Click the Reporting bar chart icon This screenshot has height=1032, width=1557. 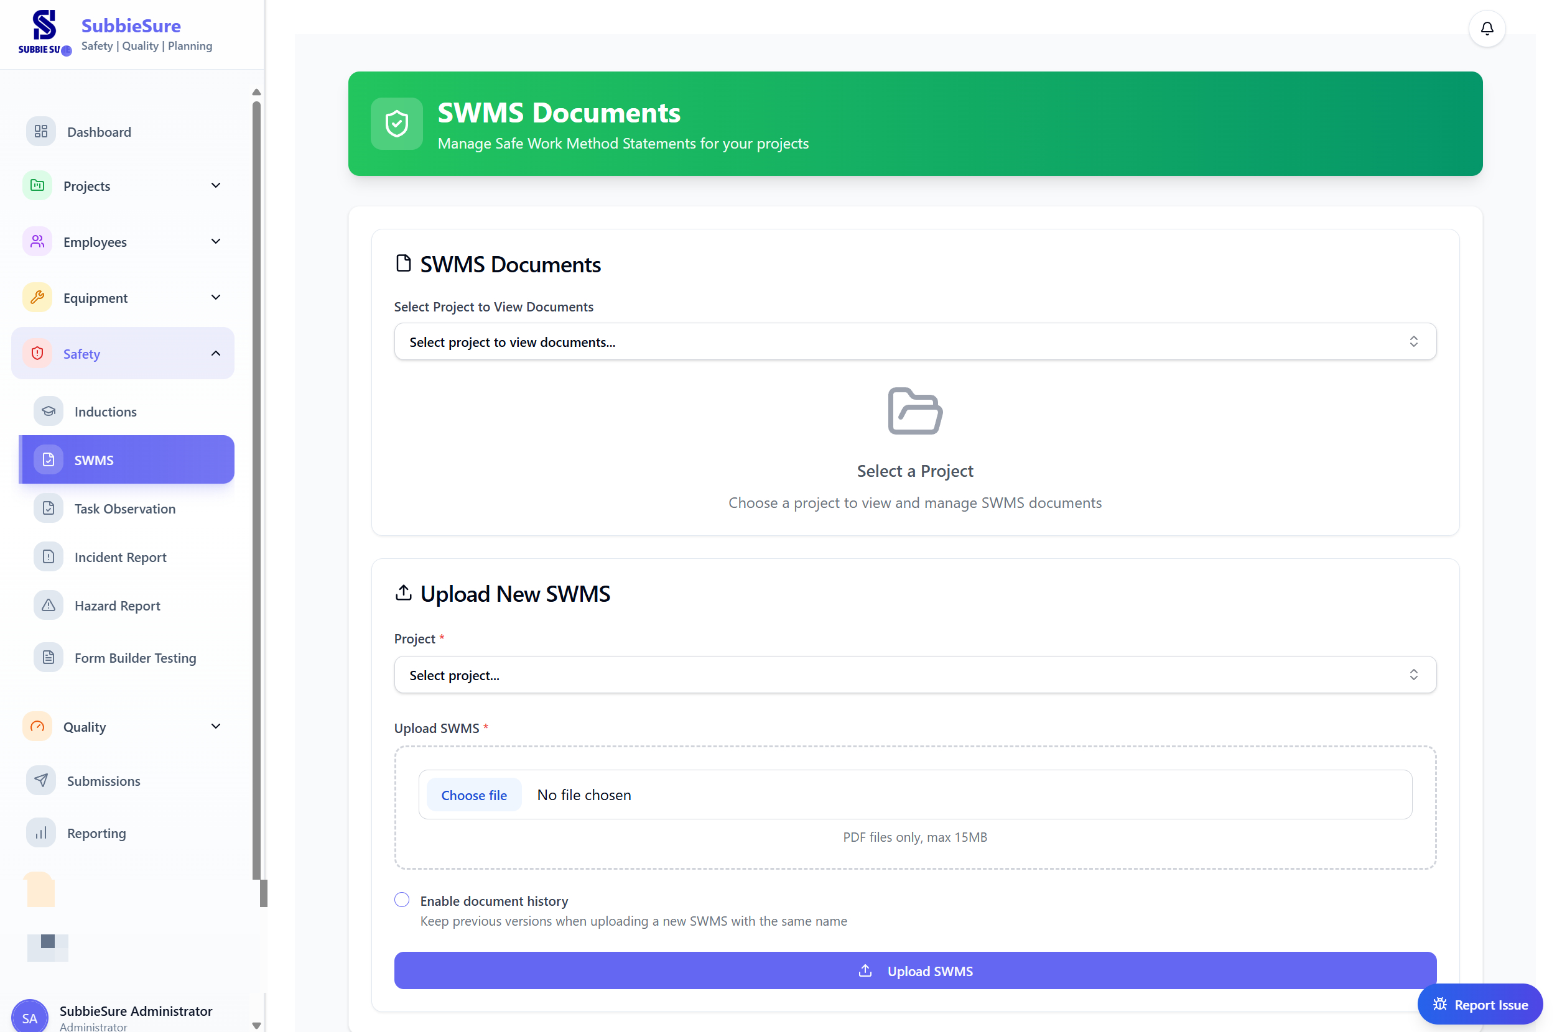point(41,833)
